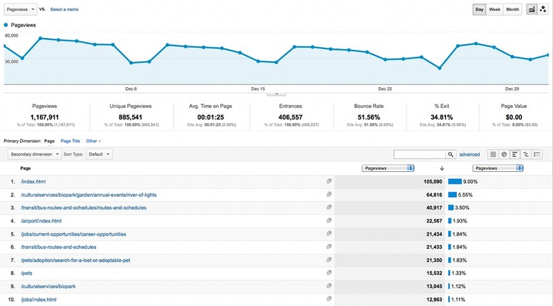
Task: Select the data table view icon
Action: (x=494, y=155)
